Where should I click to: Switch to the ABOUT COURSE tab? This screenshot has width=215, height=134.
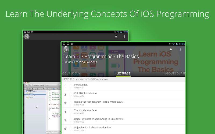(x=175, y=73)
